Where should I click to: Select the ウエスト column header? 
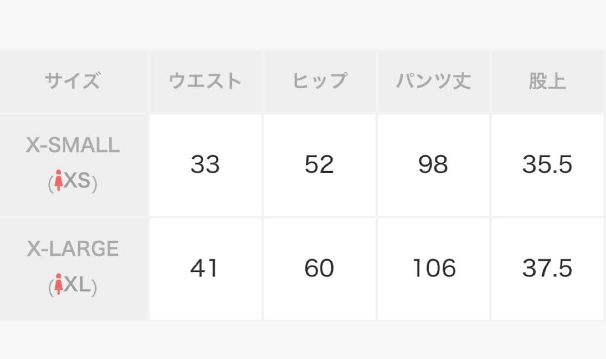point(205,82)
